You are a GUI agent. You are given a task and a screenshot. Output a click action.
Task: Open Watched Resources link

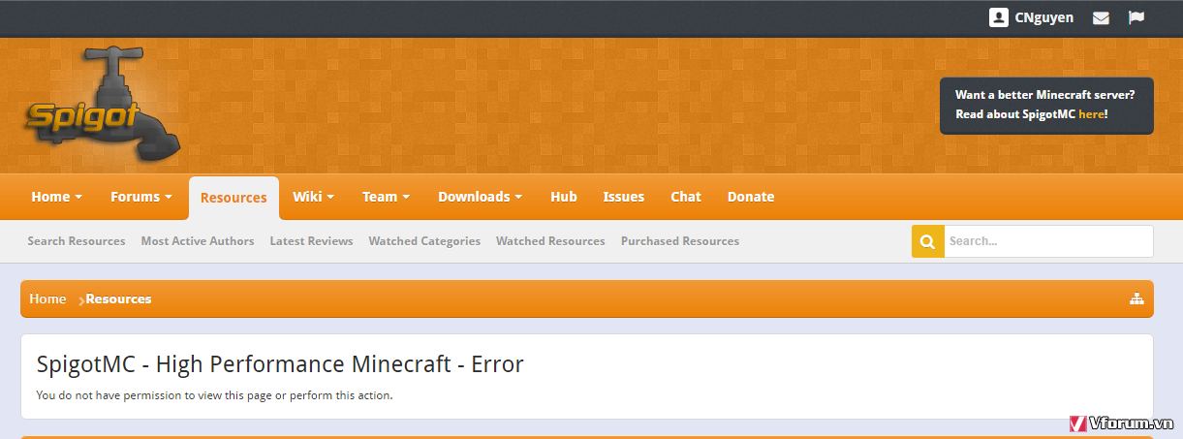[550, 241]
